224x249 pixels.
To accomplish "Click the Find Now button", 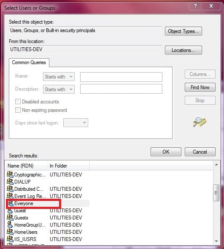I will point(200,87).
